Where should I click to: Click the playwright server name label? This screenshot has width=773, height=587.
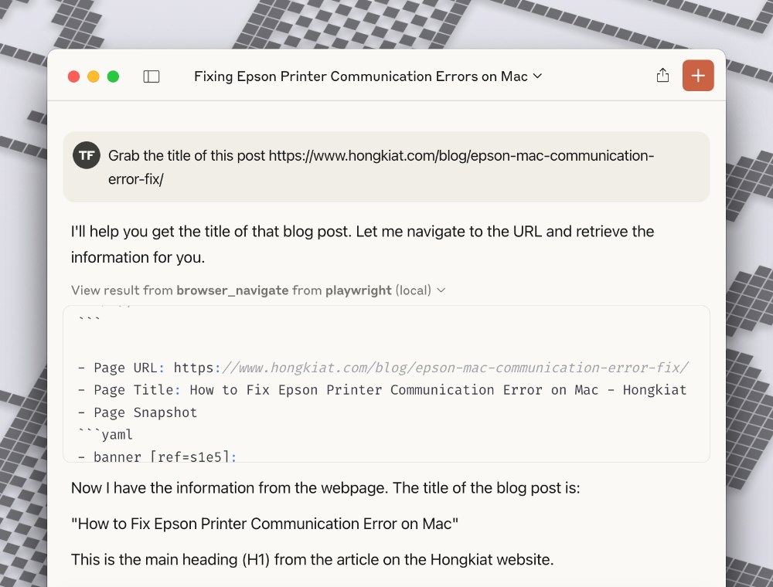[x=359, y=290]
